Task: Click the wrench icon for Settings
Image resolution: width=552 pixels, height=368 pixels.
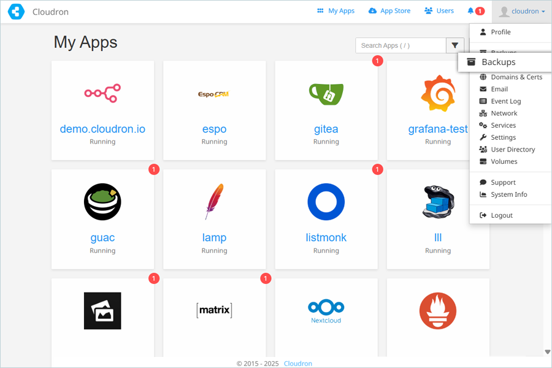Action: 483,137
